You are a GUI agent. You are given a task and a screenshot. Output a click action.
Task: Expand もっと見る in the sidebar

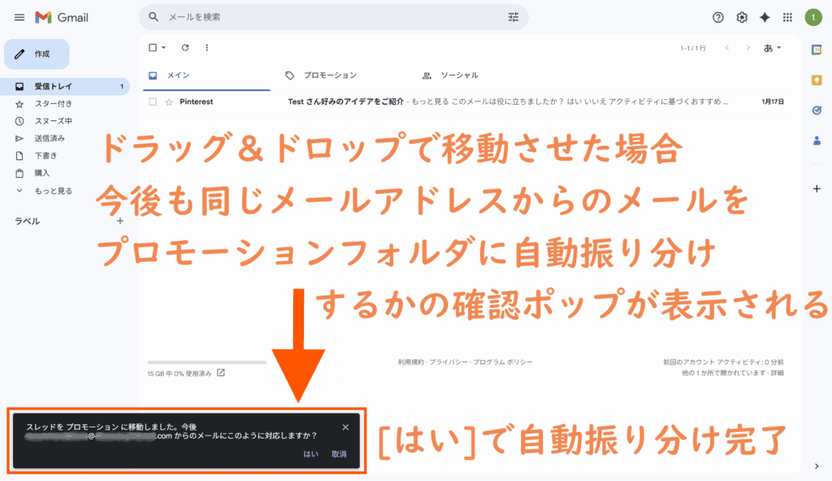(x=53, y=191)
